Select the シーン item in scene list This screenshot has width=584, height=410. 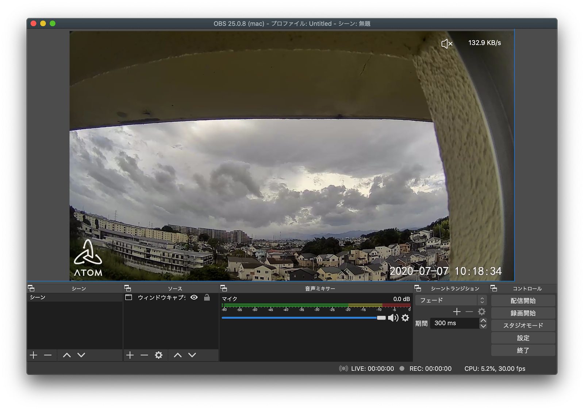(x=75, y=297)
